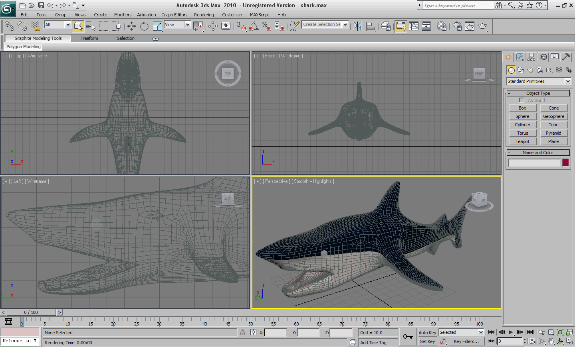Select the Move tool in main toolbar
The image size is (575, 347).
tap(131, 26)
